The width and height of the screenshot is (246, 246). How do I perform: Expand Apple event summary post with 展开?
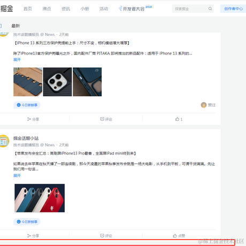(17, 175)
